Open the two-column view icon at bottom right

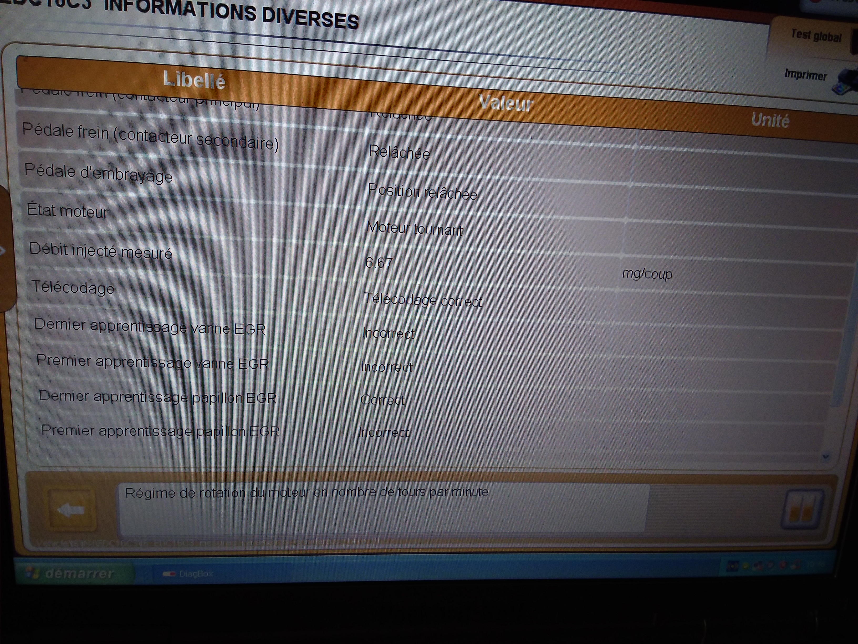802,510
